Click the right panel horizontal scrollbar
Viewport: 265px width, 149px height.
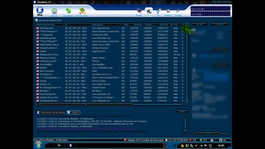click(210, 133)
